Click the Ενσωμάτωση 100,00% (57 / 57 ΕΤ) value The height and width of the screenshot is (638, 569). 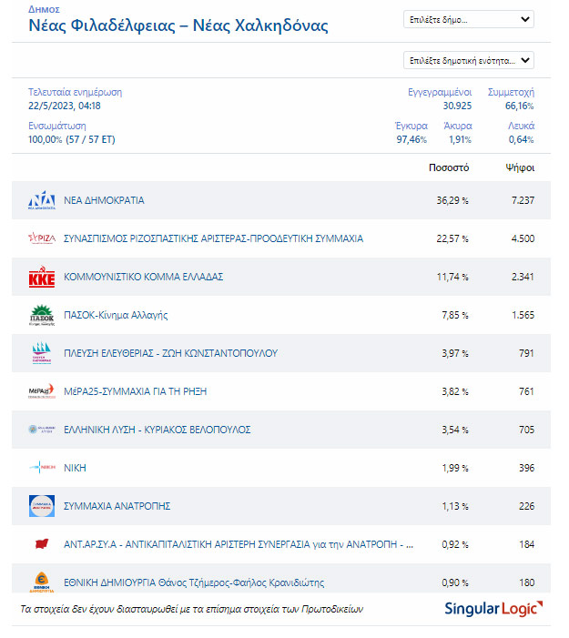pyautogui.click(x=72, y=139)
